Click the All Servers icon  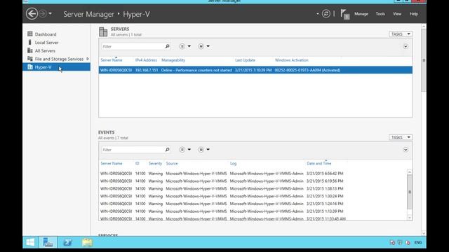(x=29, y=50)
